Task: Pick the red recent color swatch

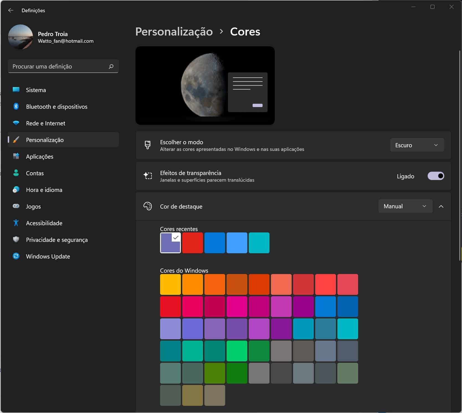Action: (x=192, y=243)
